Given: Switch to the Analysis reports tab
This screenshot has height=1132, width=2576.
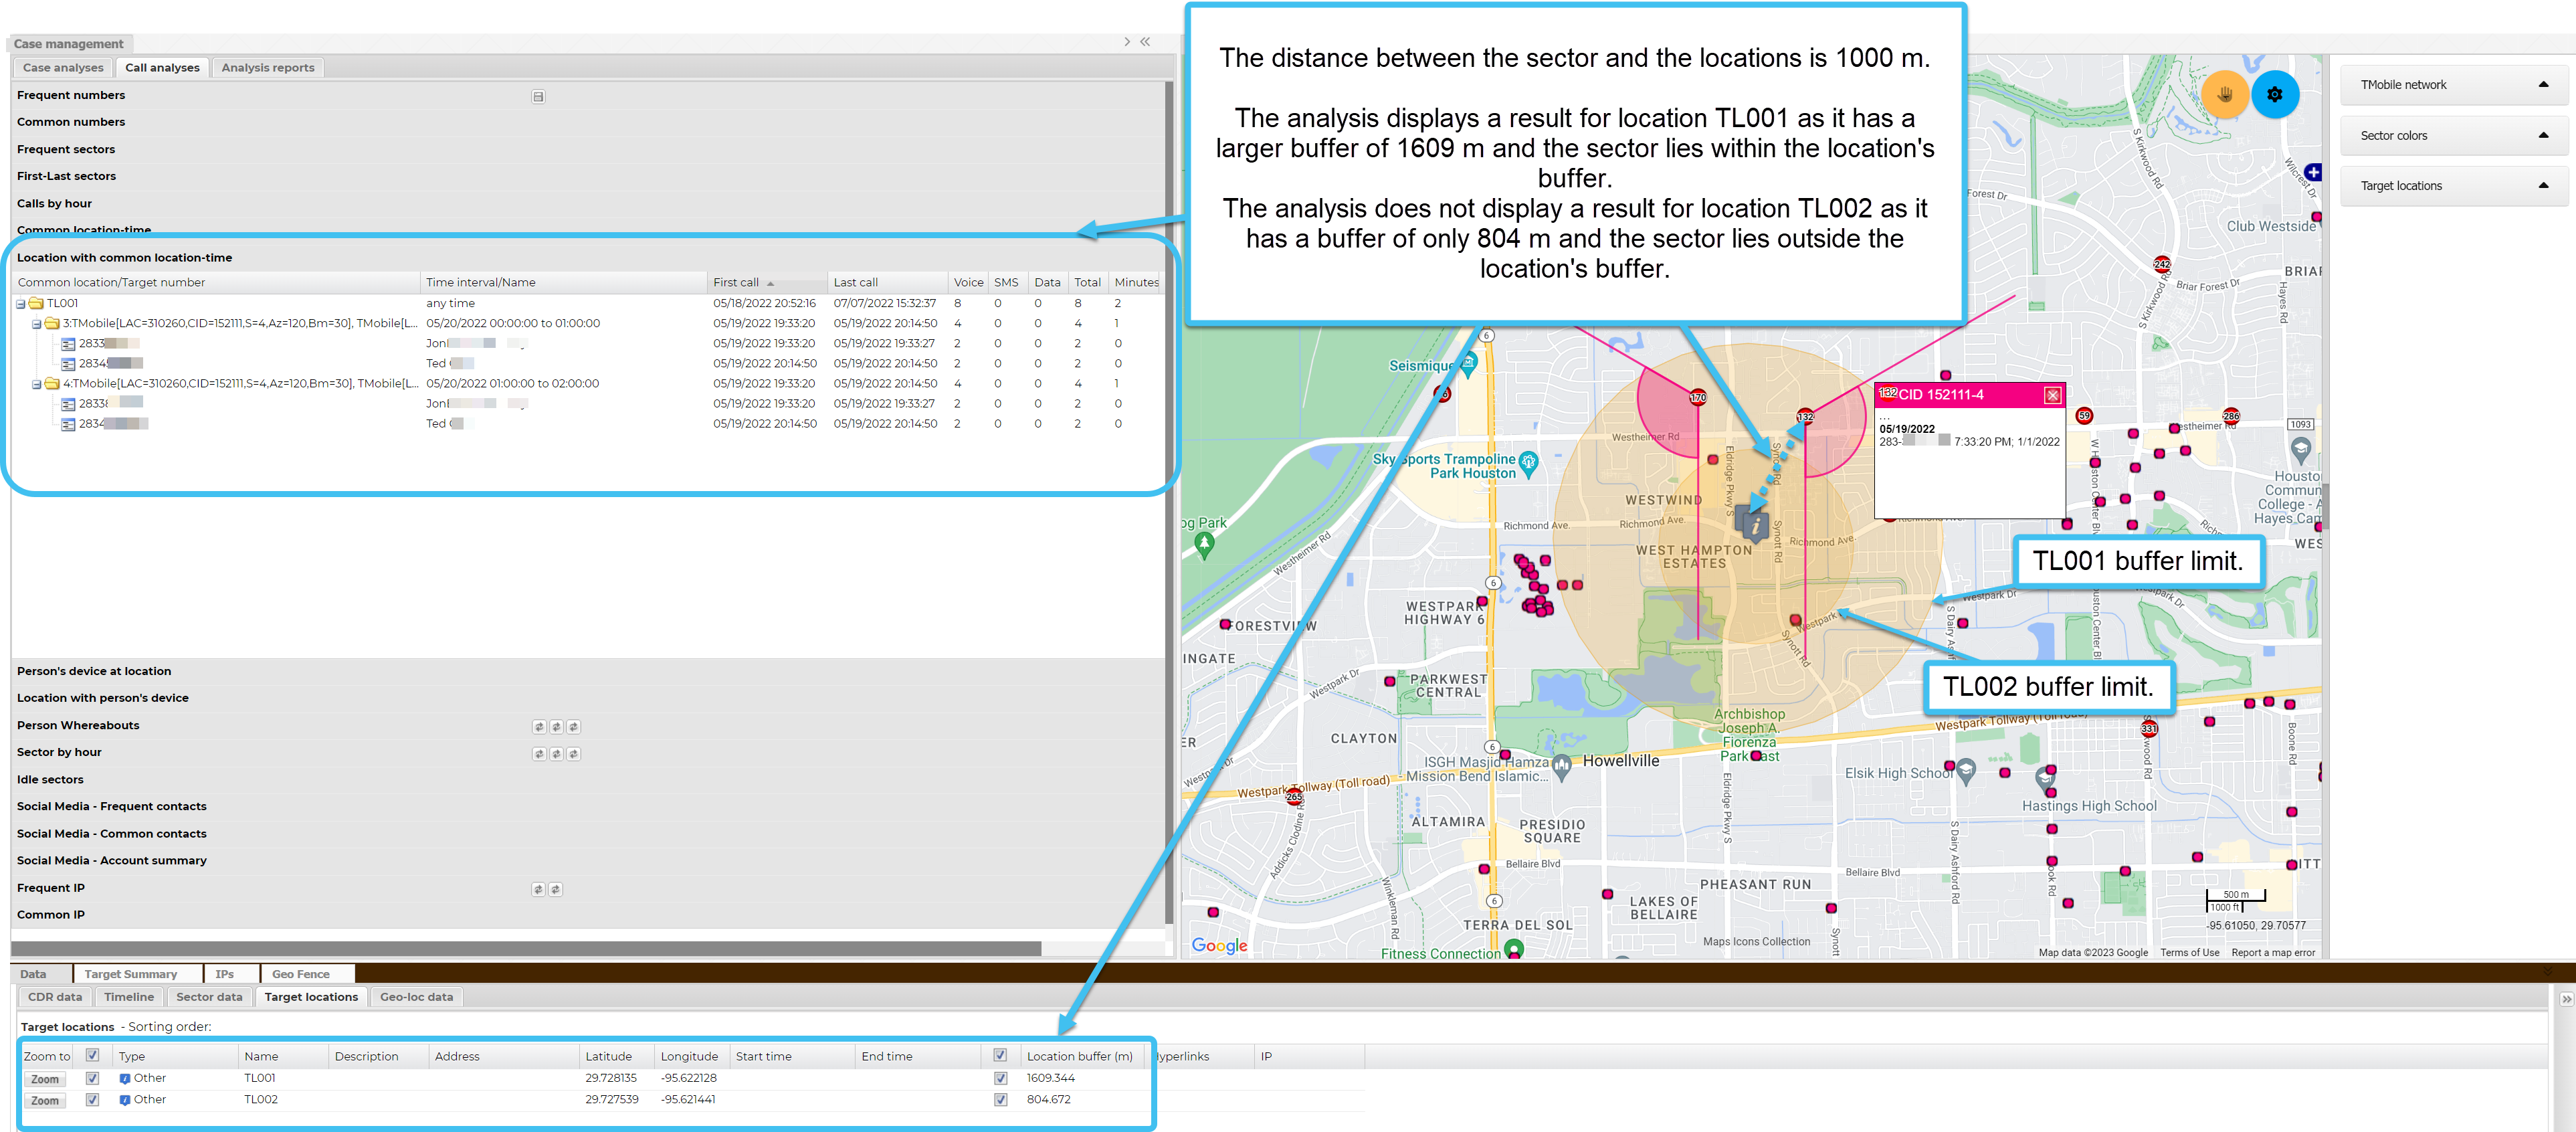Looking at the screenshot, I should coord(267,68).
